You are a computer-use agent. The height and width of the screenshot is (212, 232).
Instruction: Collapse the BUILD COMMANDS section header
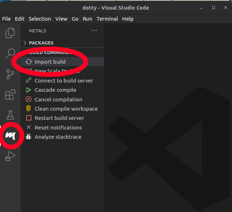(50, 52)
